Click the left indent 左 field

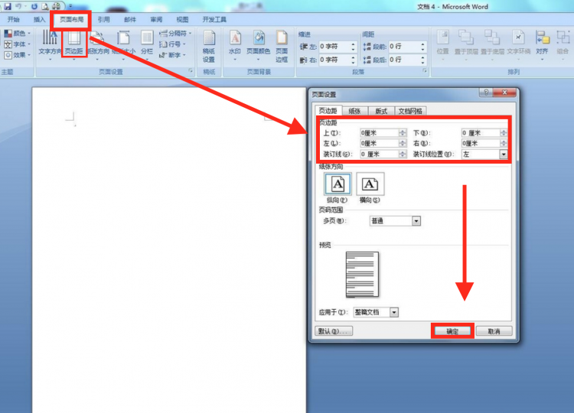(338, 47)
